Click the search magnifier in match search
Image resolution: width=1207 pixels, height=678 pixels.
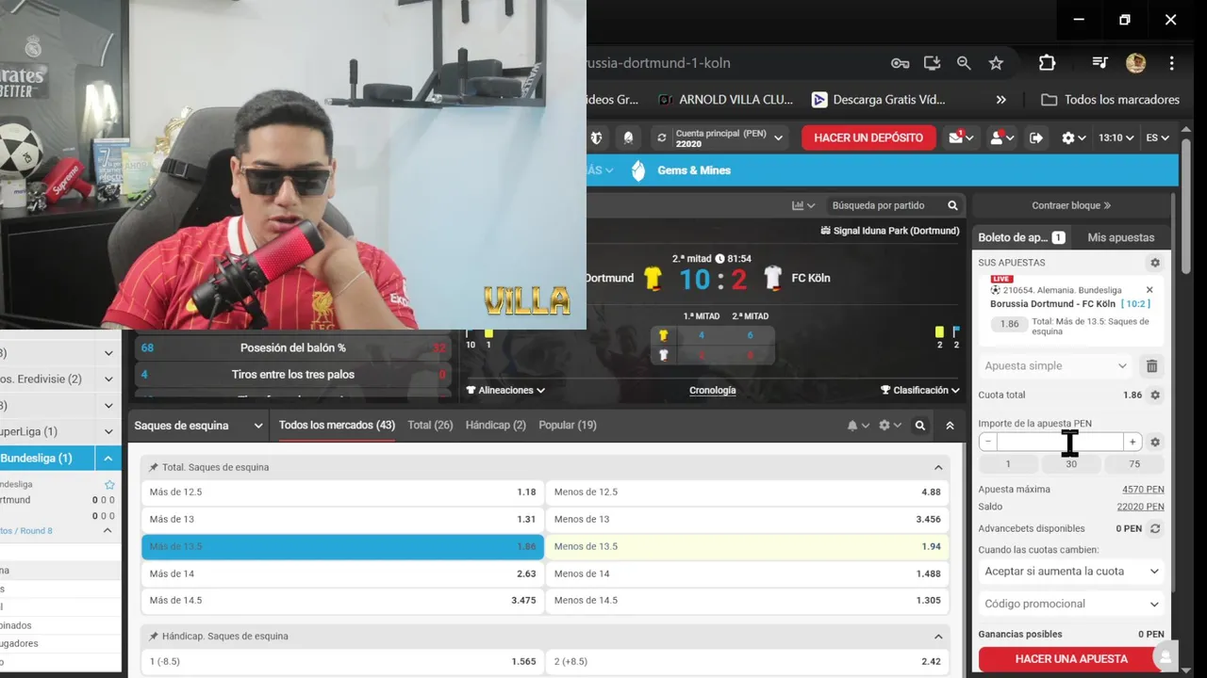(952, 205)
